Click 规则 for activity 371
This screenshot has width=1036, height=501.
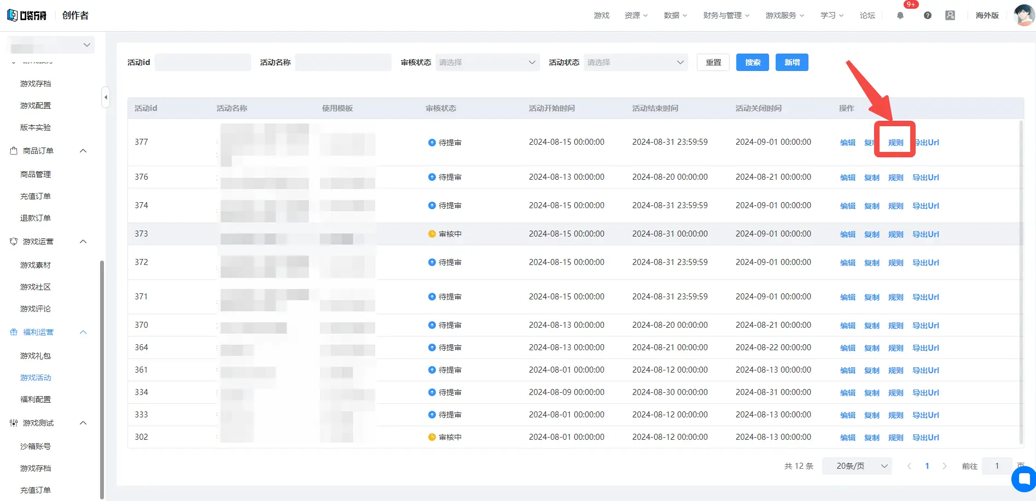(896, 297)
